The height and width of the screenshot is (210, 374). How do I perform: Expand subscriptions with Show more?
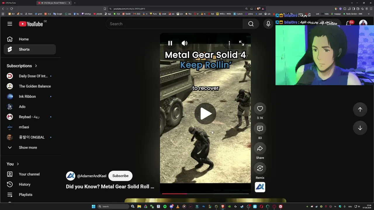30,148
